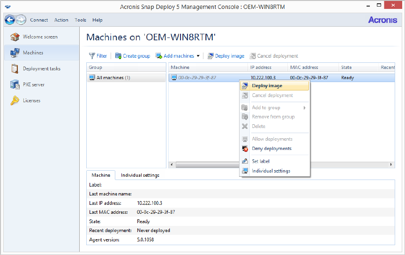The width and height of the screenshot is (405, 255).
Task: Click Cancel deployment label in toolbar
Action: (x=277, y=56)
